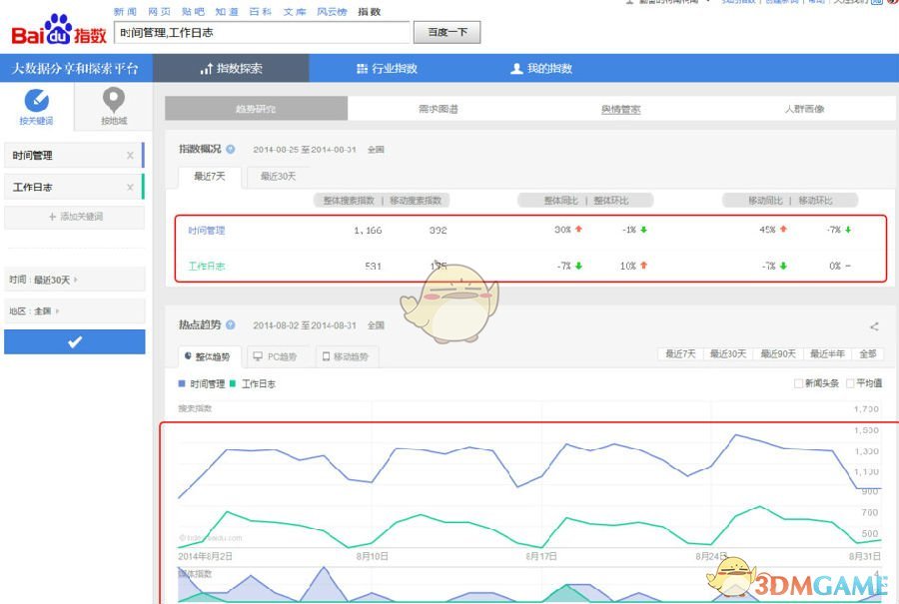The height and width of the screenshot is (604, 899).
Task: Enable the 新闻头条 checkbox
Action: (798, 383)
